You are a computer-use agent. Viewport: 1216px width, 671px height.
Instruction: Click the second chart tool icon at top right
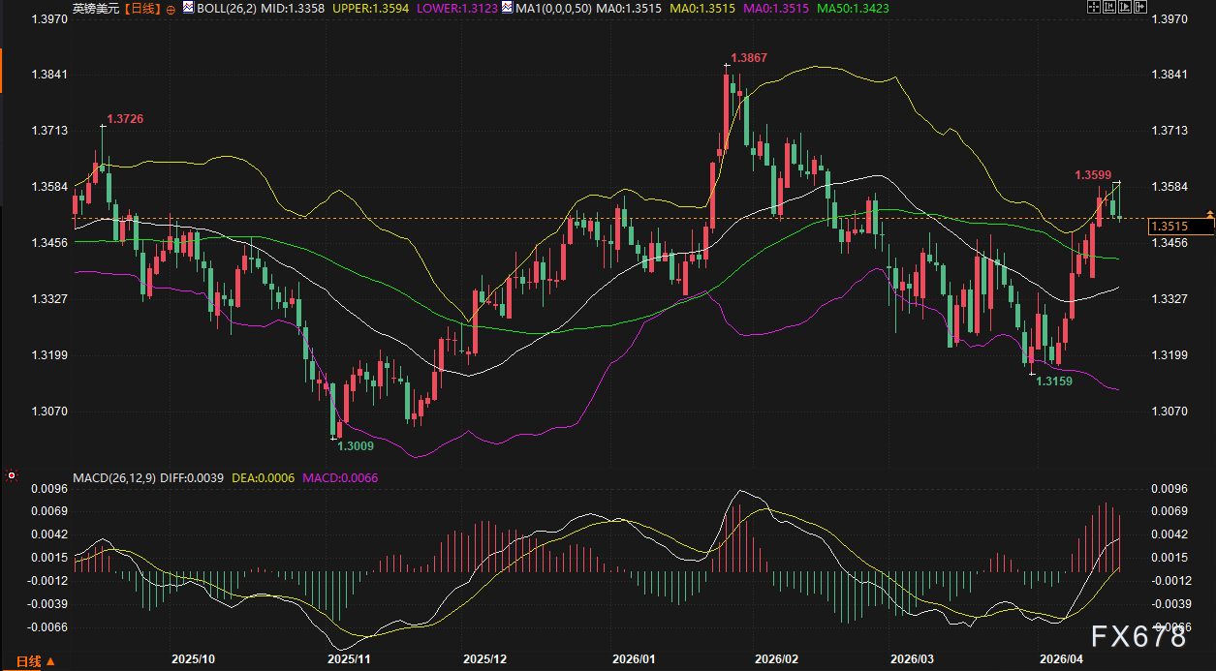pos(1109,8)
